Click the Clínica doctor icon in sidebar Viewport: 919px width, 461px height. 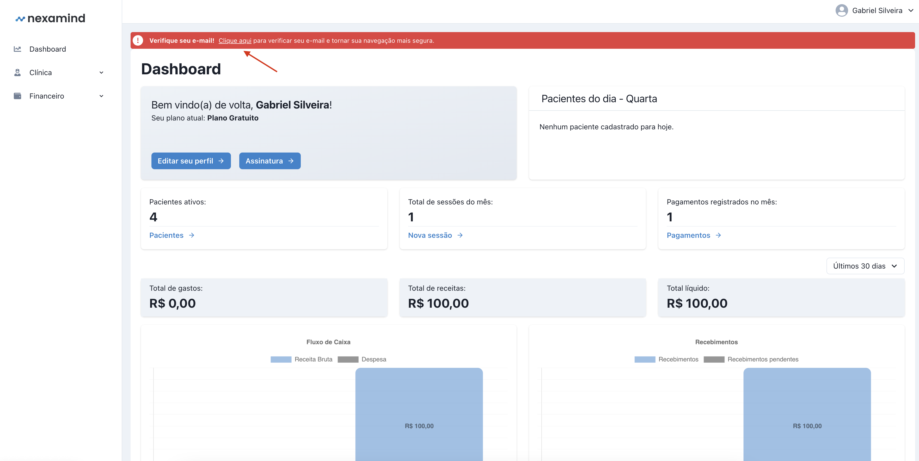[x=17, y=72]
